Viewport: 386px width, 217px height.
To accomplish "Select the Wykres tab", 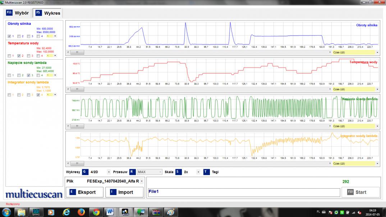I will 48,13.
